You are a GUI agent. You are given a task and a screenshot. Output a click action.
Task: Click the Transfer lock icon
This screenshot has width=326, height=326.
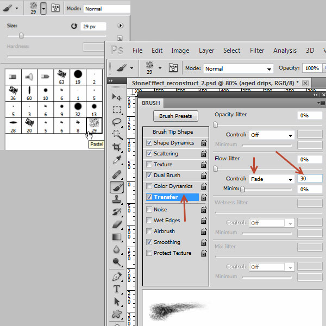[x=204, y=197]
